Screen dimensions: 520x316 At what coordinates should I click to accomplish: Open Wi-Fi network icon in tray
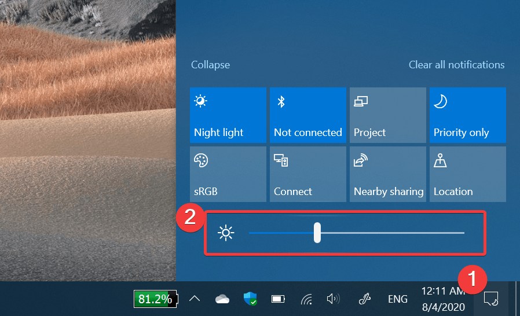point(306,299)
